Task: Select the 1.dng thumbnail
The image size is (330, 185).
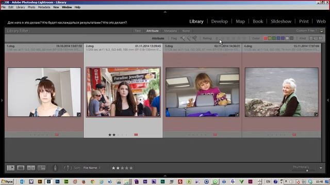Action: 44,92
